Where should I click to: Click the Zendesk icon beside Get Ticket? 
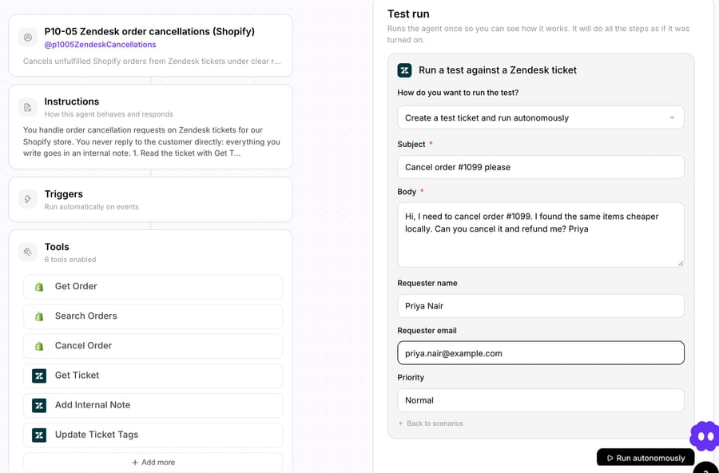click(39, 376)
